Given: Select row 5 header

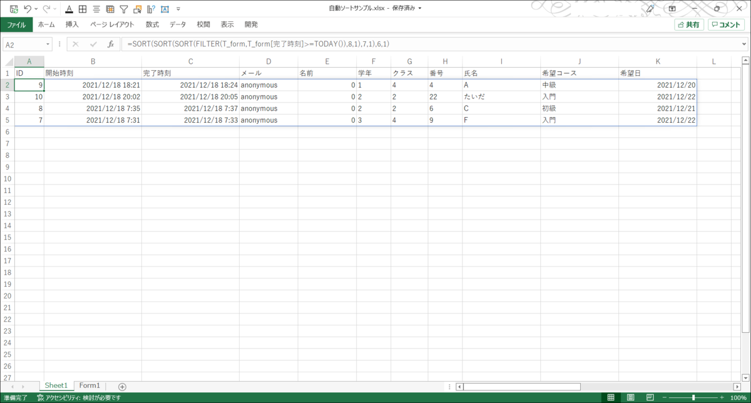Looking at the screenshot, I should [7, 120].
